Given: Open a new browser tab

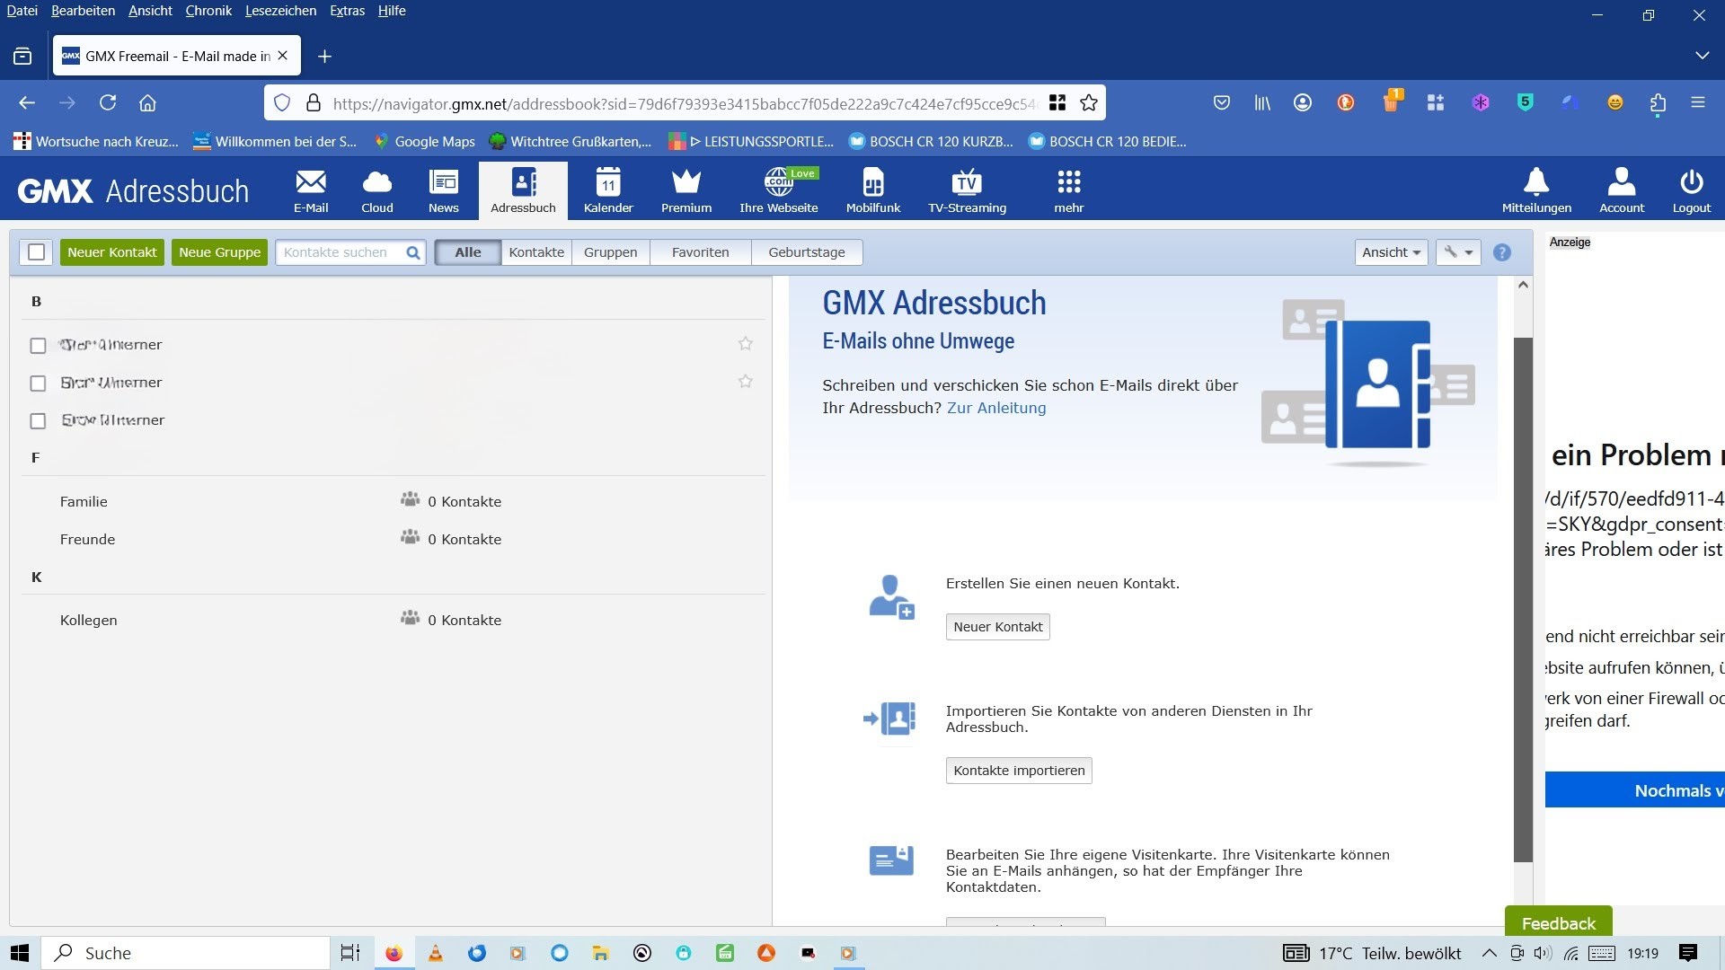Looking at the screenshot, I should 325,57.
